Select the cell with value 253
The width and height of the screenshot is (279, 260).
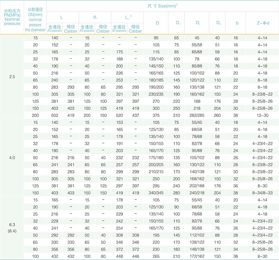point(119,80)
